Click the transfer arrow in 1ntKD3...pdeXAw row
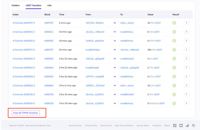The width and height of the screenshot is (200, 130). click(115, 41)
